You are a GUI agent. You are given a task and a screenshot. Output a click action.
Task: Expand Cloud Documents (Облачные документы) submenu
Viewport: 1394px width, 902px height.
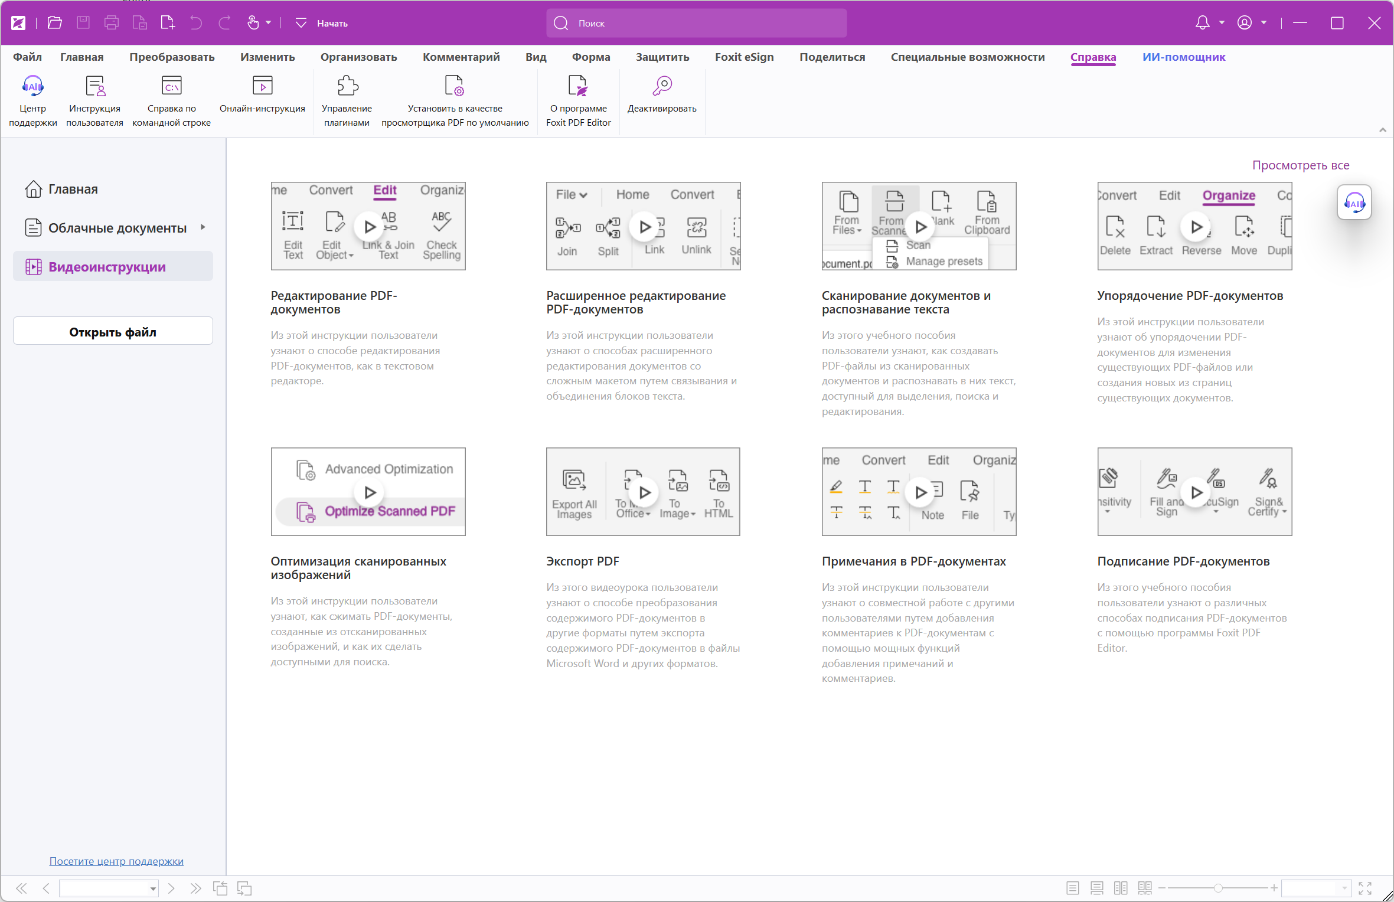pyautogui.click(x=203, y=227)
